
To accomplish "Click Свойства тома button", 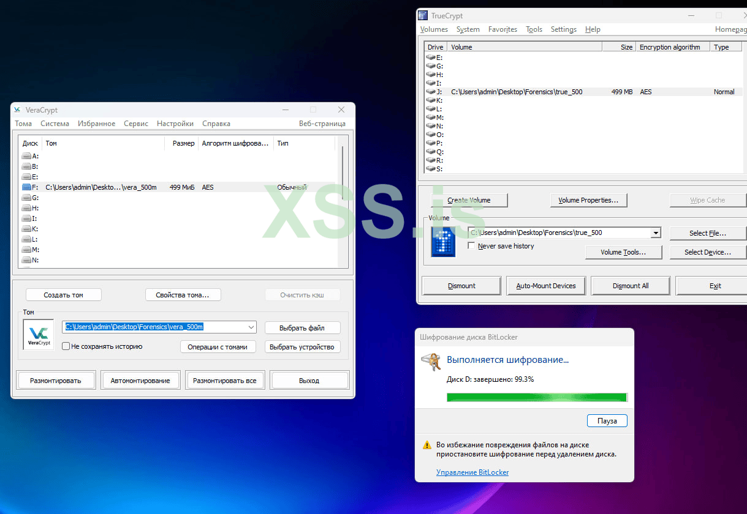I will coord(183,295).
